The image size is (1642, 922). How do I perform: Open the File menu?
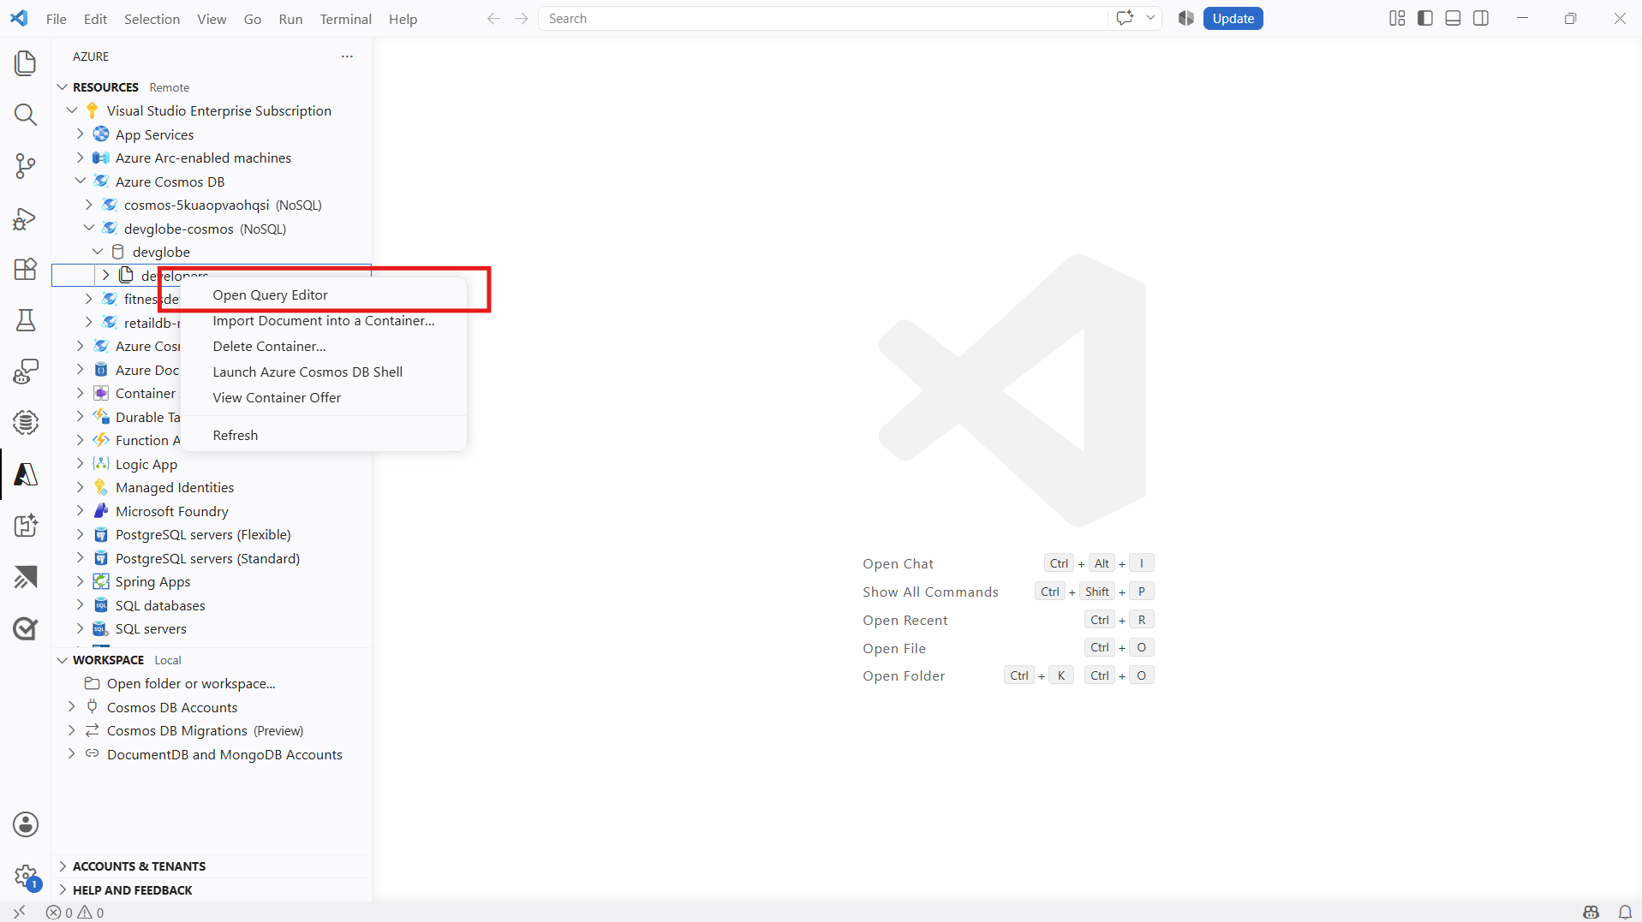(x=57, y=19)
